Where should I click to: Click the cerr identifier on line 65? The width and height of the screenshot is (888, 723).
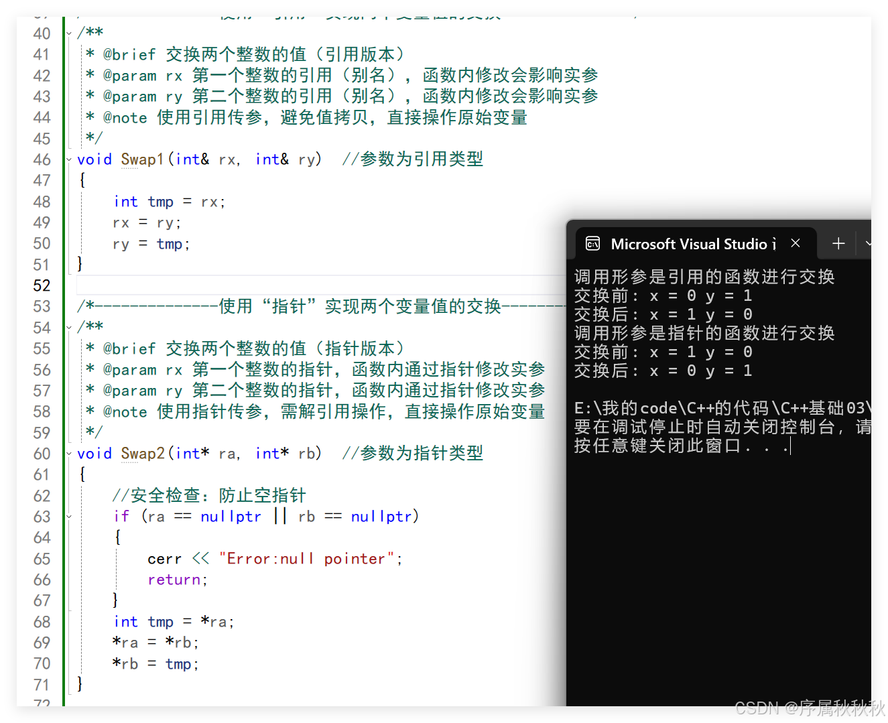click(165, 559)
